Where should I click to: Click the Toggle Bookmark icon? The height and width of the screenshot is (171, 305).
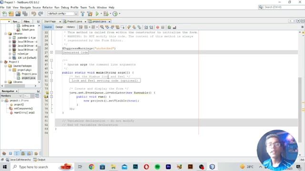pos(139,27)
